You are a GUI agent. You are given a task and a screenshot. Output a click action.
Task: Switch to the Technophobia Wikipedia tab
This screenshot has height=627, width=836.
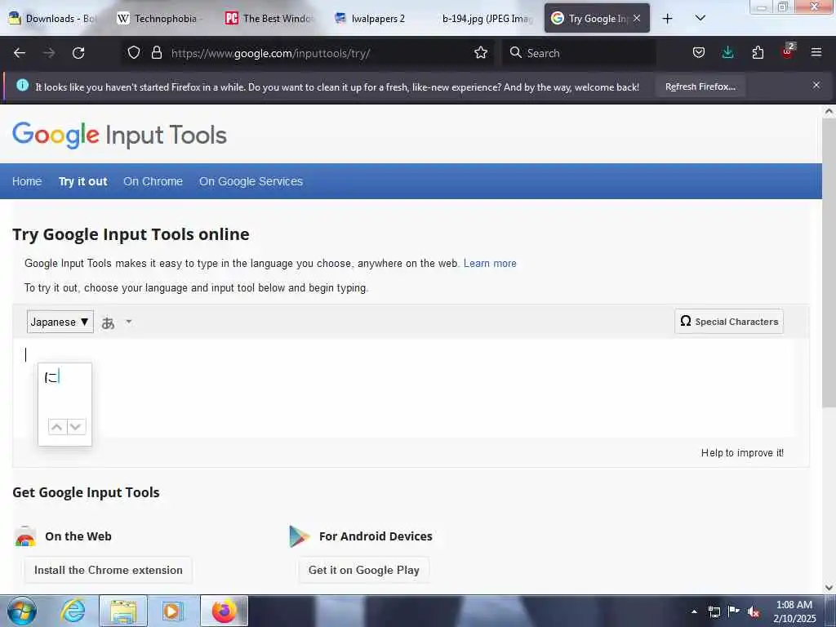pos(159,19)
